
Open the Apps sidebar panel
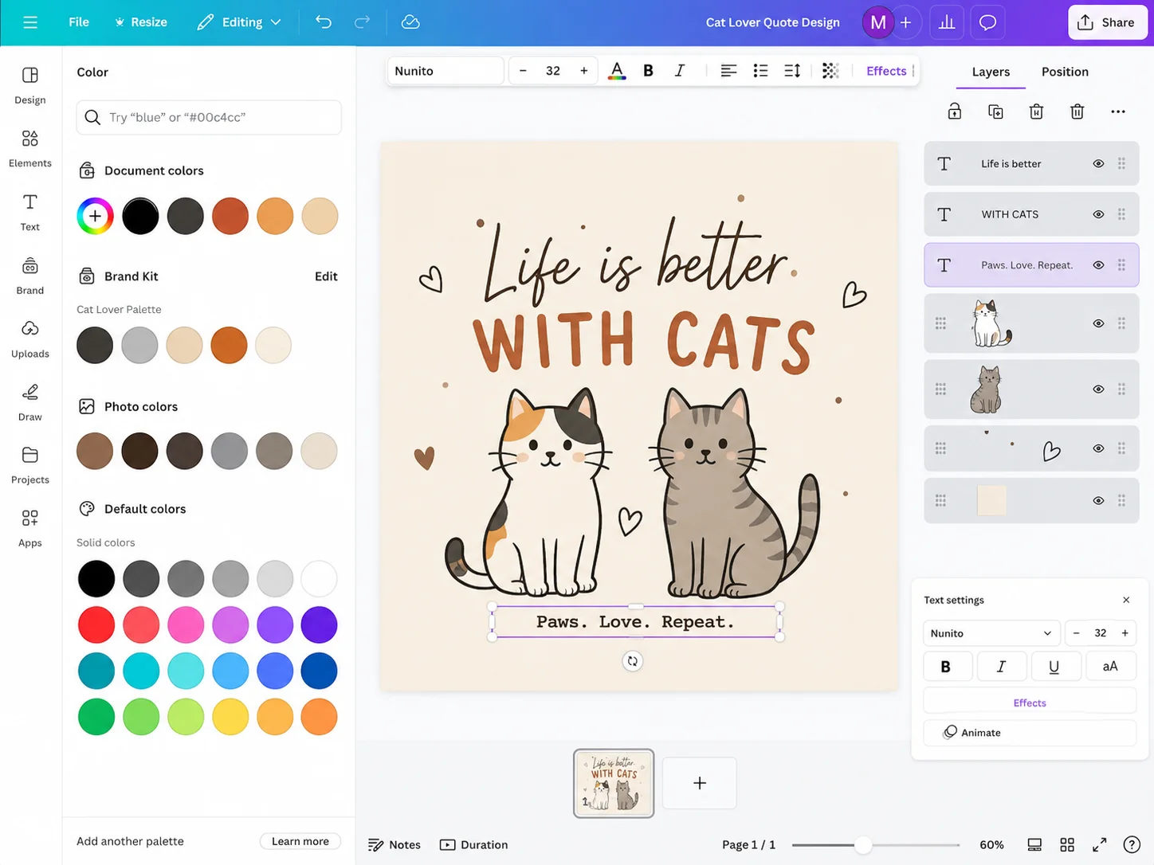point(30,529)
